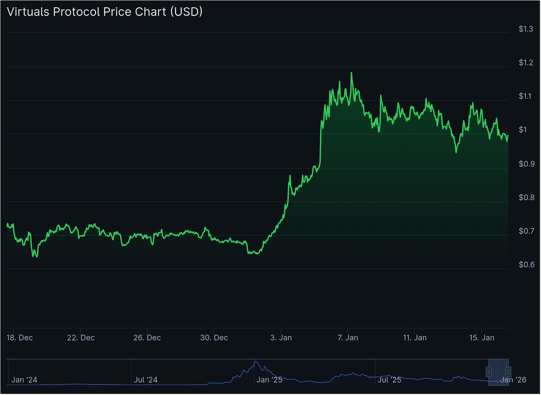Image resolution: width=541 pixels, height=395 pixels.
Task: Click the late-2024 peak in the navigator mini chart
Action: (x=256, y=362)
